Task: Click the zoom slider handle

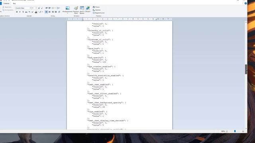Action: [x=235, y=131]
